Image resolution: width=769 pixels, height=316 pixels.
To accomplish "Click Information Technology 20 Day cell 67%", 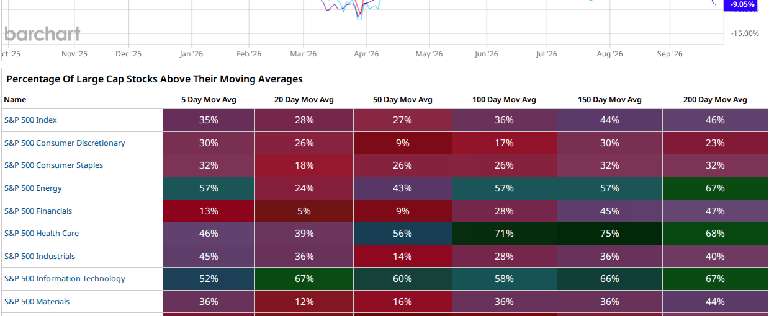I will click(x=304, y=279).
